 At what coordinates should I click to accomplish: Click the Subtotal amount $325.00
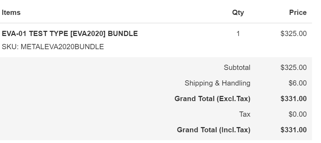click(294, 68)
